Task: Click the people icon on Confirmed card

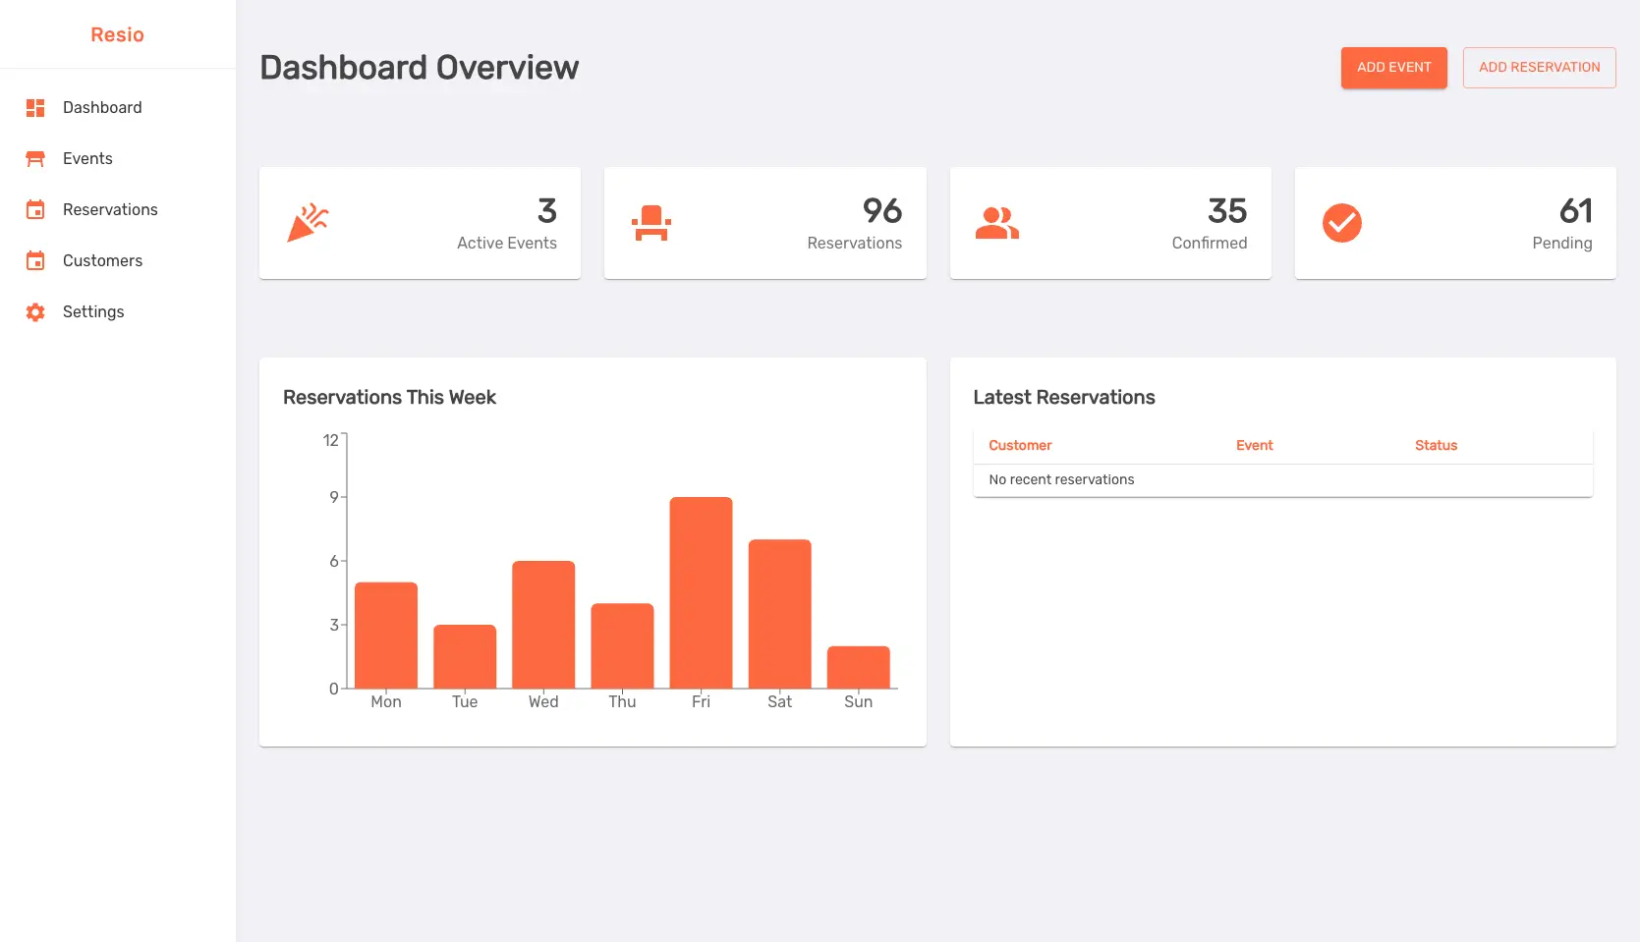Action: point(996,223)
